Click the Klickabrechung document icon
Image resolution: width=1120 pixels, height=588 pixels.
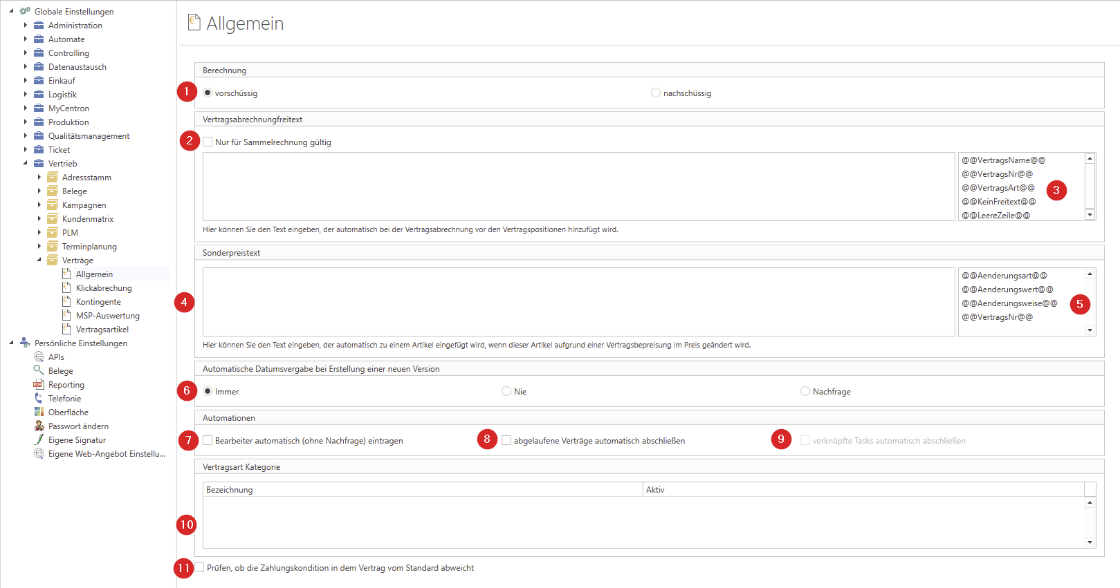[66, 288]
